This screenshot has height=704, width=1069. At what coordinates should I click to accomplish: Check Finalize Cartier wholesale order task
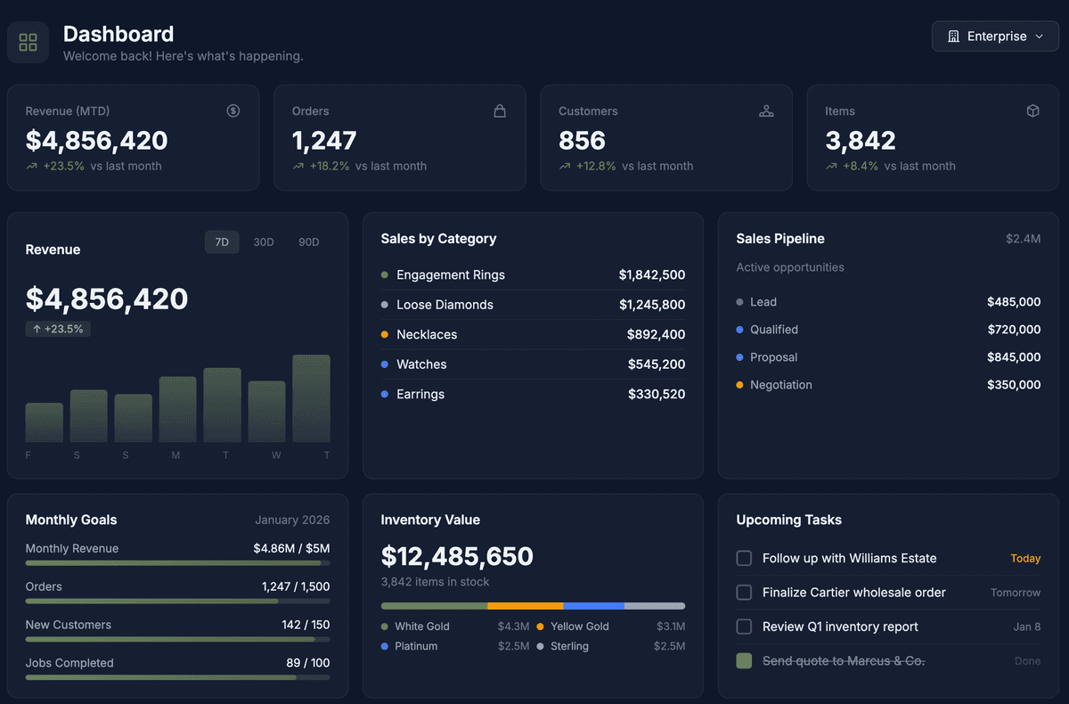744,593
